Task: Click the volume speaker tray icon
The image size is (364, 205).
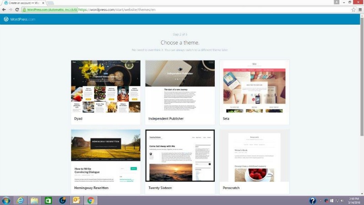Action: pyautogui.click(x=342, y=200)
